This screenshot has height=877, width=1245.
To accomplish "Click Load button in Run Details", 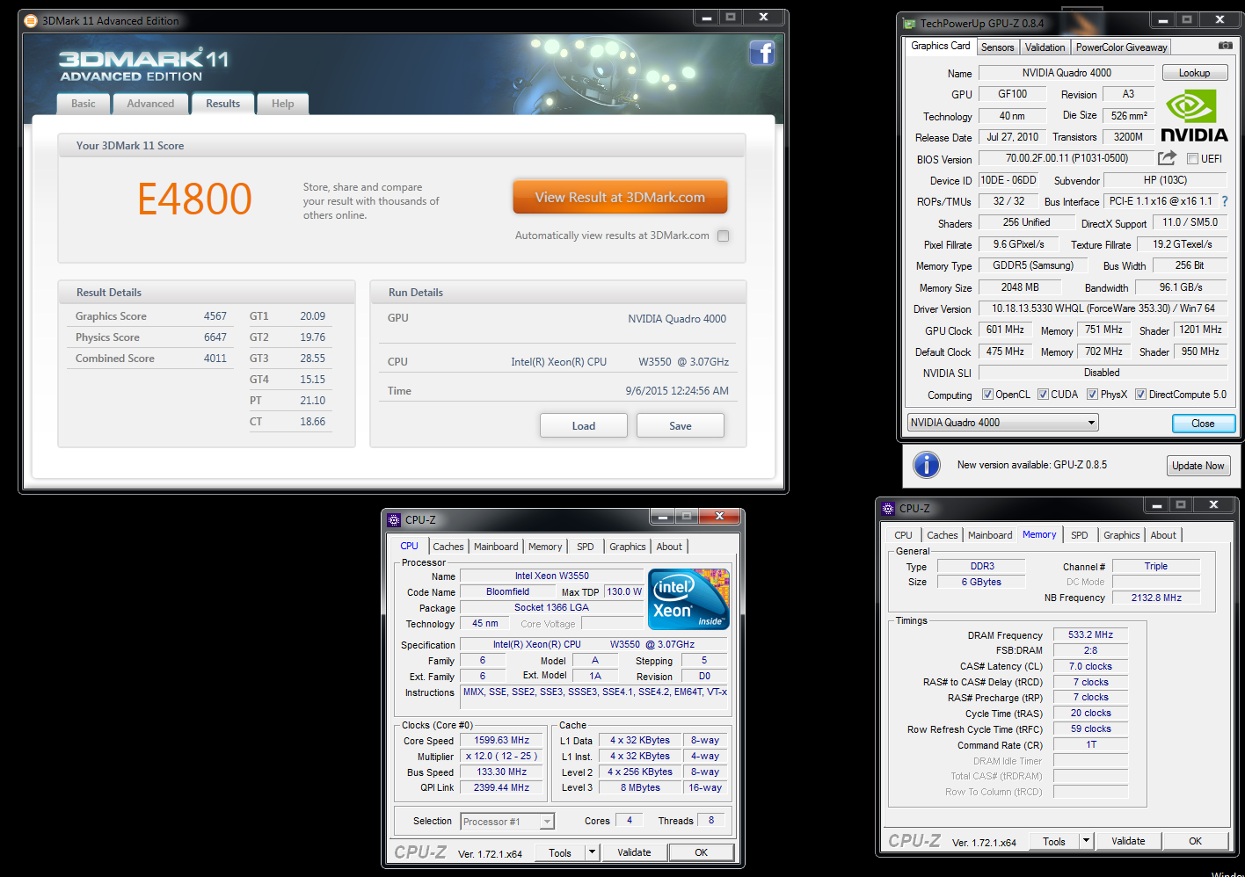I will pos(584,425).
